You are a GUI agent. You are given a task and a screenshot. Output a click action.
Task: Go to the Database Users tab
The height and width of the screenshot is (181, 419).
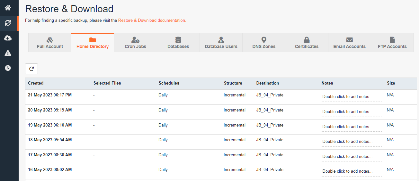coord(221,43)
